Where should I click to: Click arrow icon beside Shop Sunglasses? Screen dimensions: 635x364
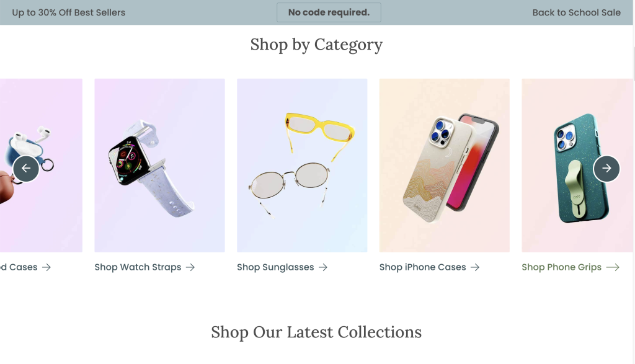(x=322, y=267)
